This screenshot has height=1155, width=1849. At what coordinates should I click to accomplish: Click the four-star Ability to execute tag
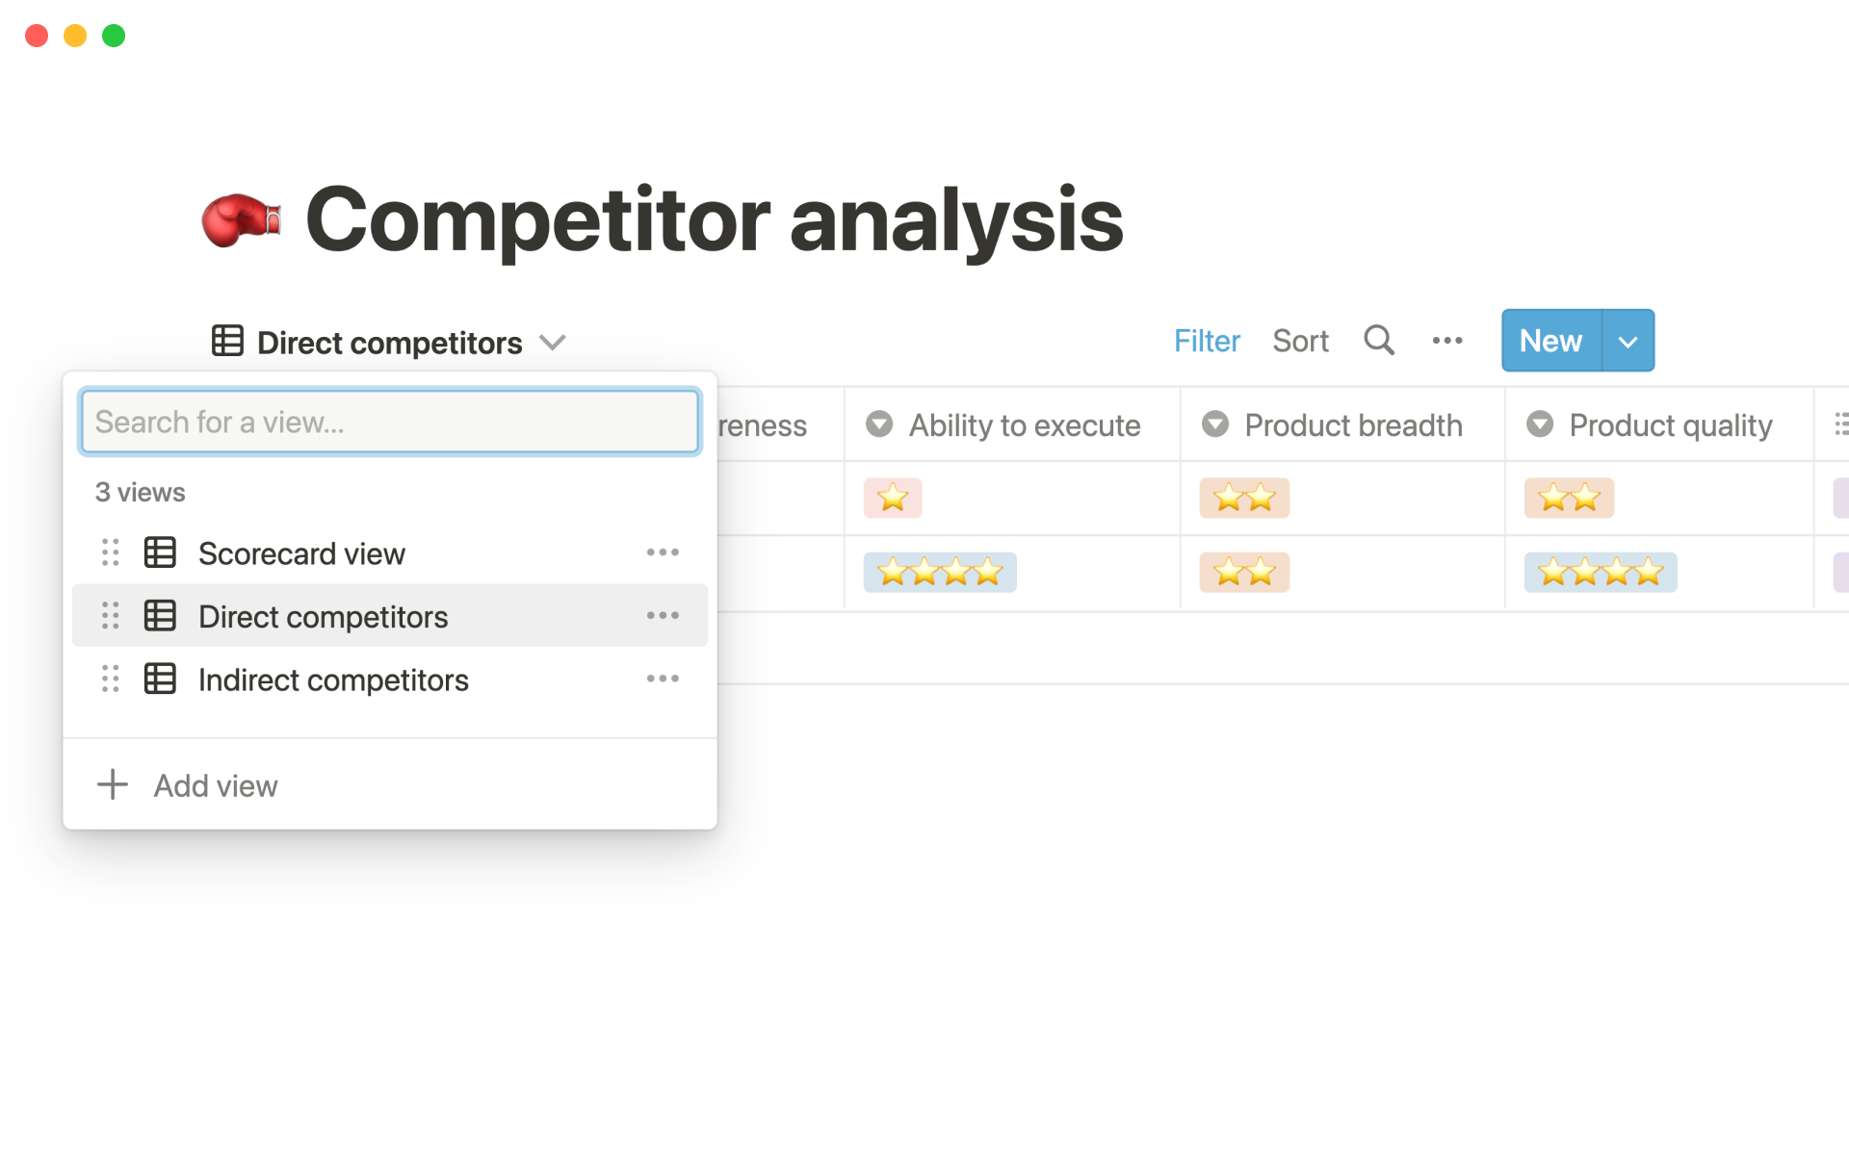940,573
